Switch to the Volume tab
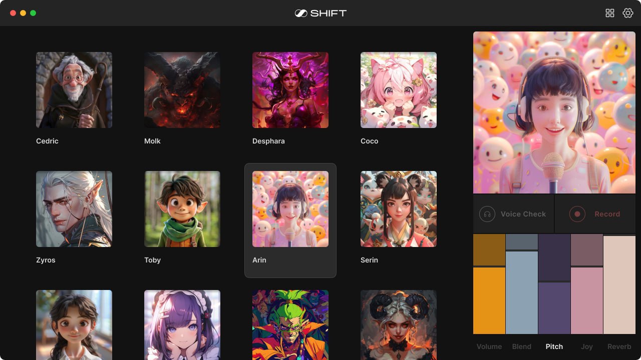 489,346
